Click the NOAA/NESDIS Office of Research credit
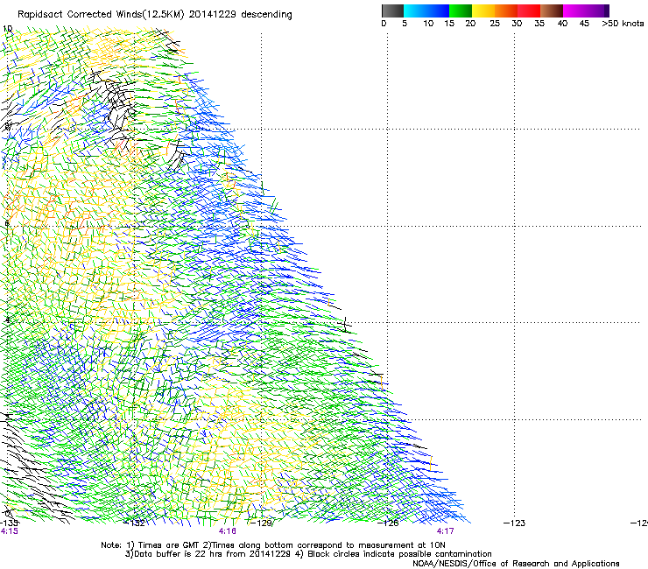The width and height of the screenshot is (648, 569). click(x=516, y=564)
